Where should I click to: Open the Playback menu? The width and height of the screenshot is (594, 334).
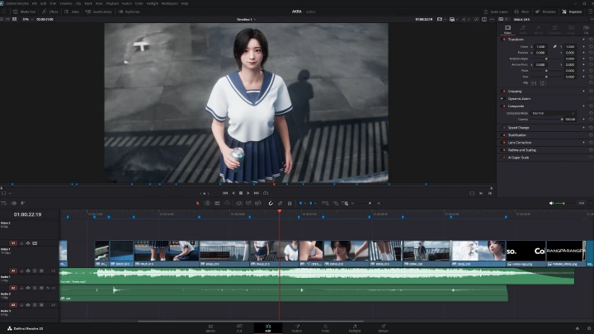tap(112, 3)
